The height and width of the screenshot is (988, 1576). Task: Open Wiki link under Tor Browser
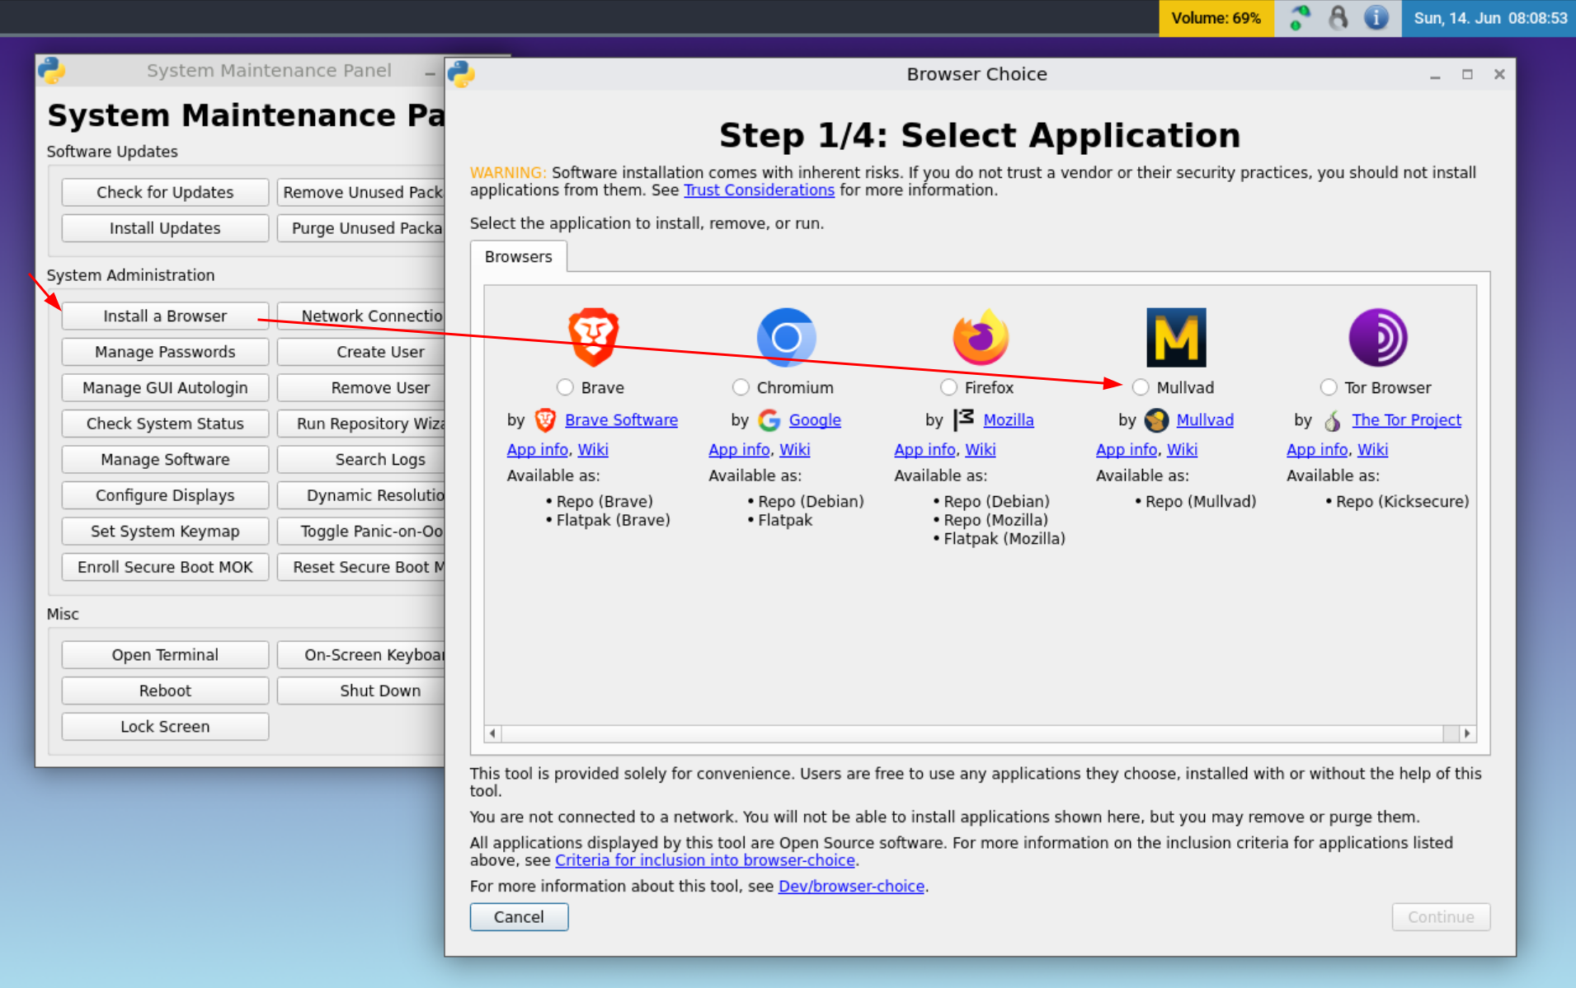click(x=1372, y=450)
